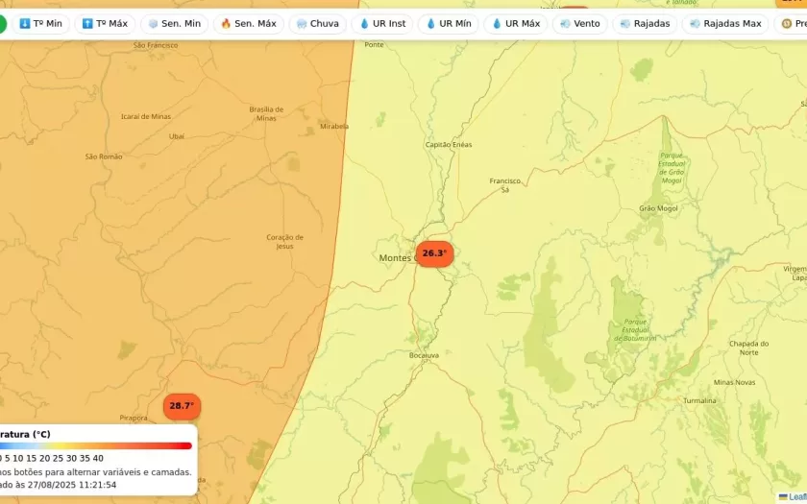Enable the Sen. Min layer
This screenshot has height=504, width=807.
[174, 23]
